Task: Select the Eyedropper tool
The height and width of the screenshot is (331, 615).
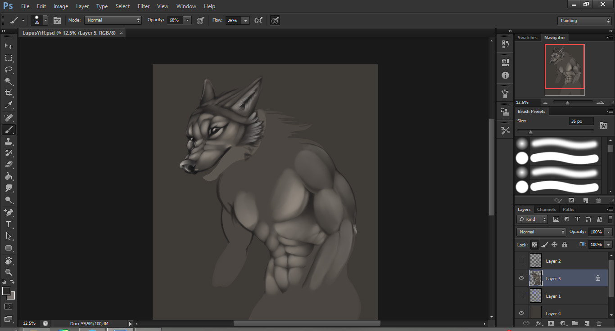Action: 9,105
